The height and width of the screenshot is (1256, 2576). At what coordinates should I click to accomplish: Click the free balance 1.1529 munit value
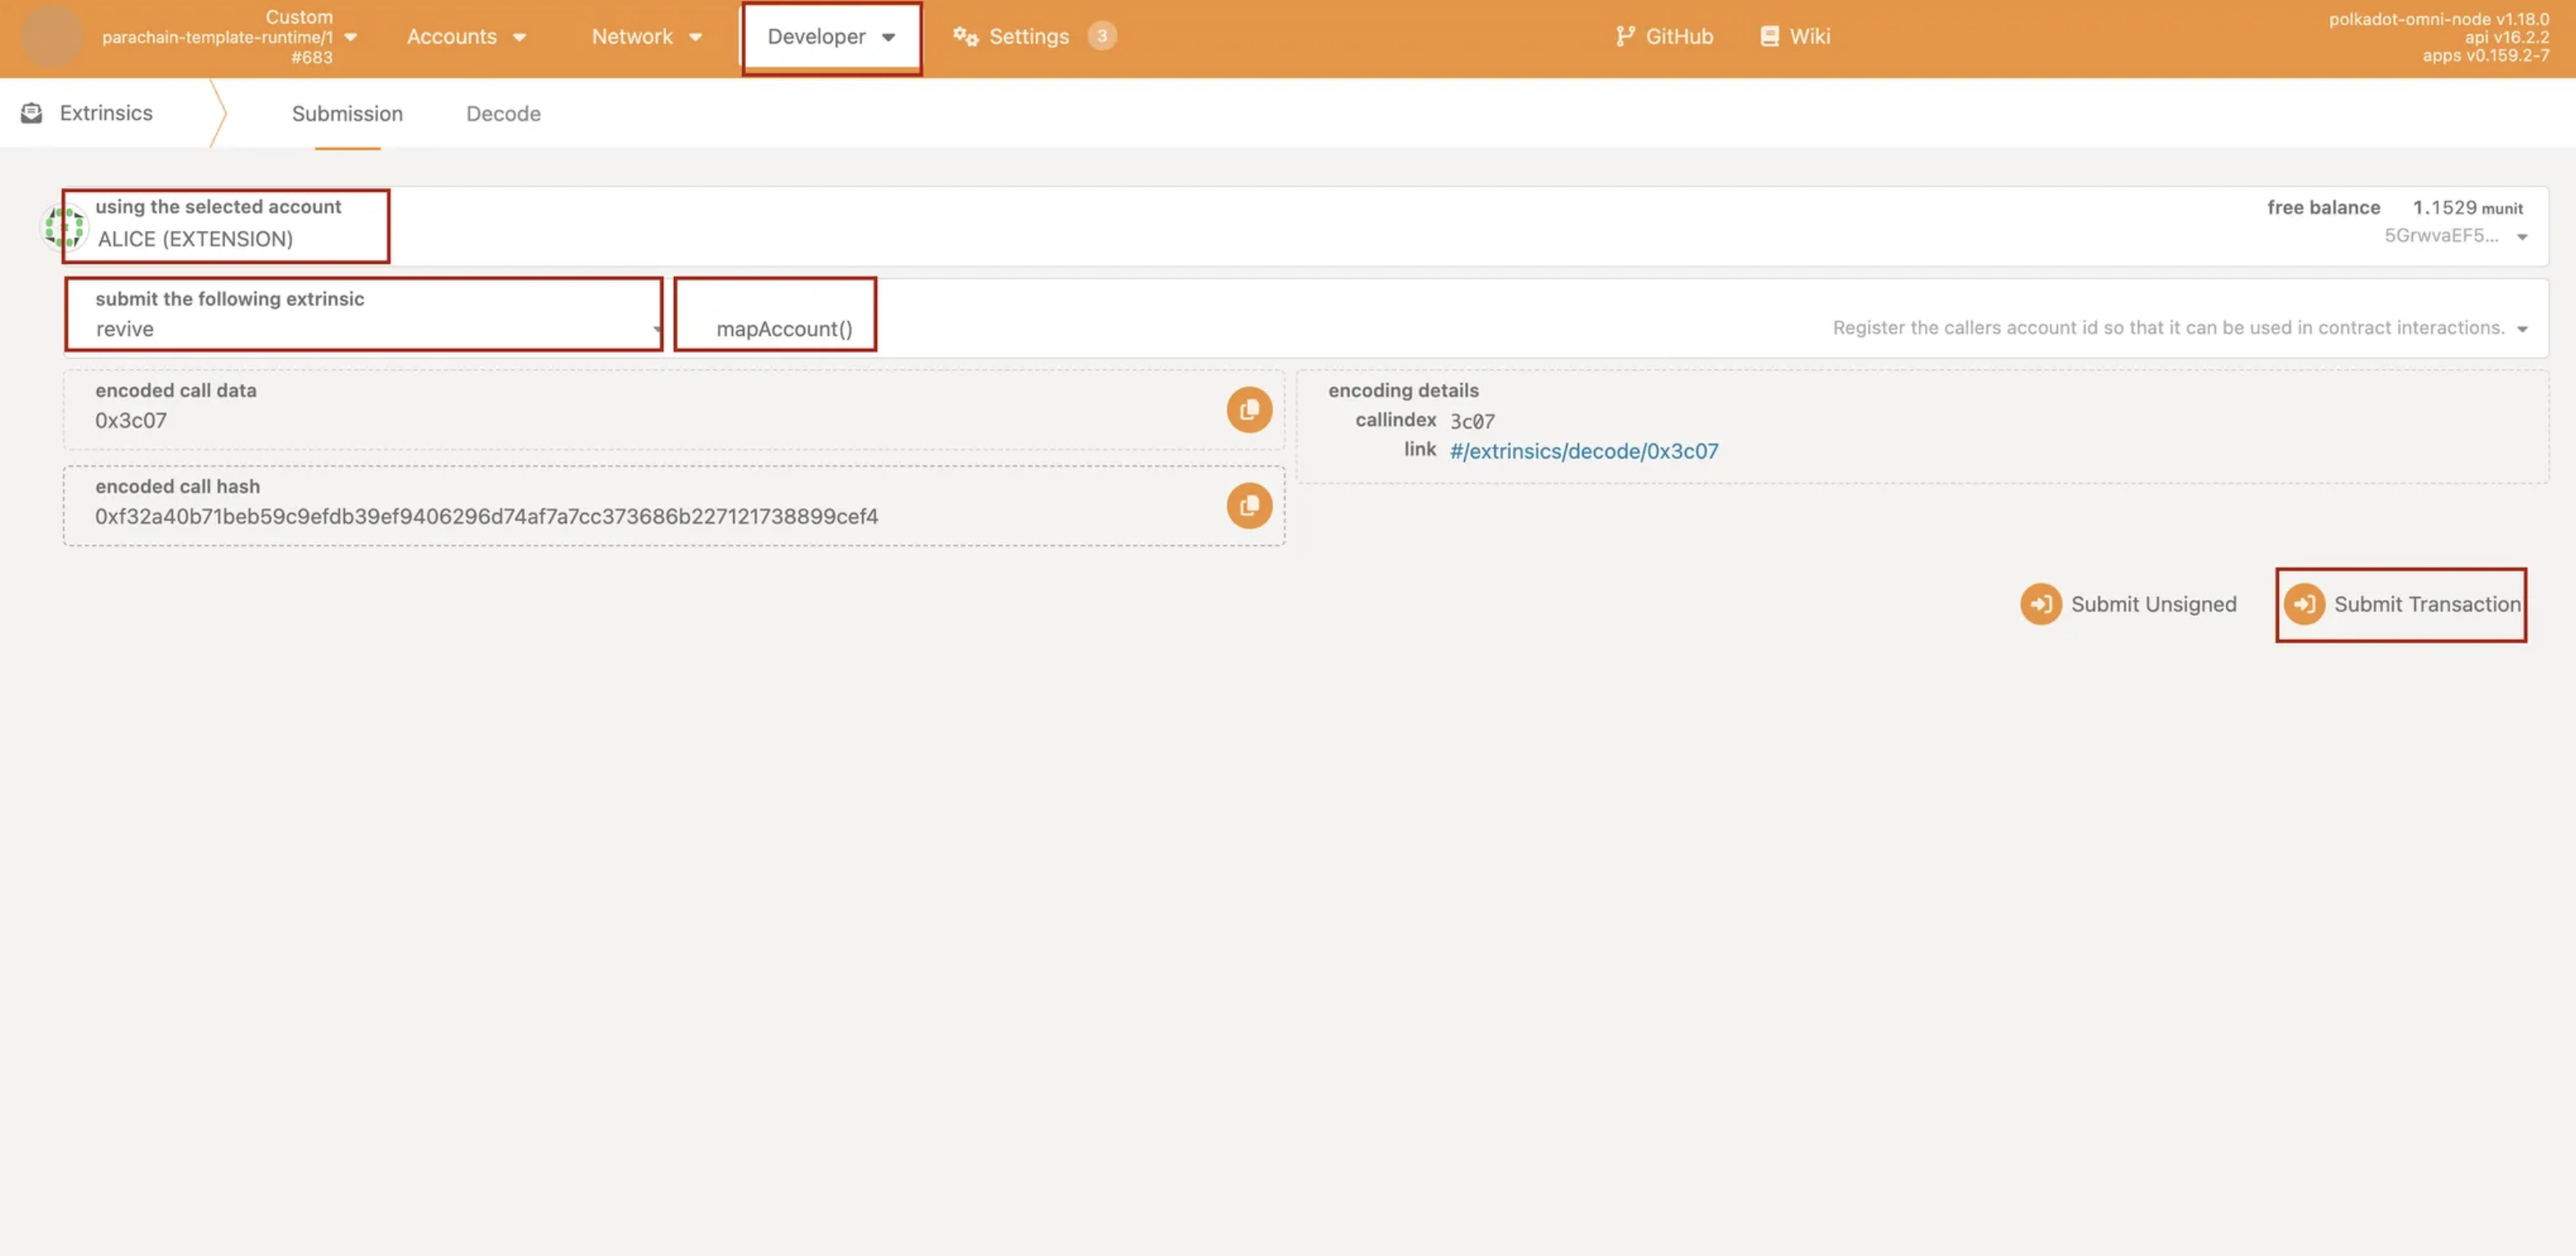pos(2467,208)
